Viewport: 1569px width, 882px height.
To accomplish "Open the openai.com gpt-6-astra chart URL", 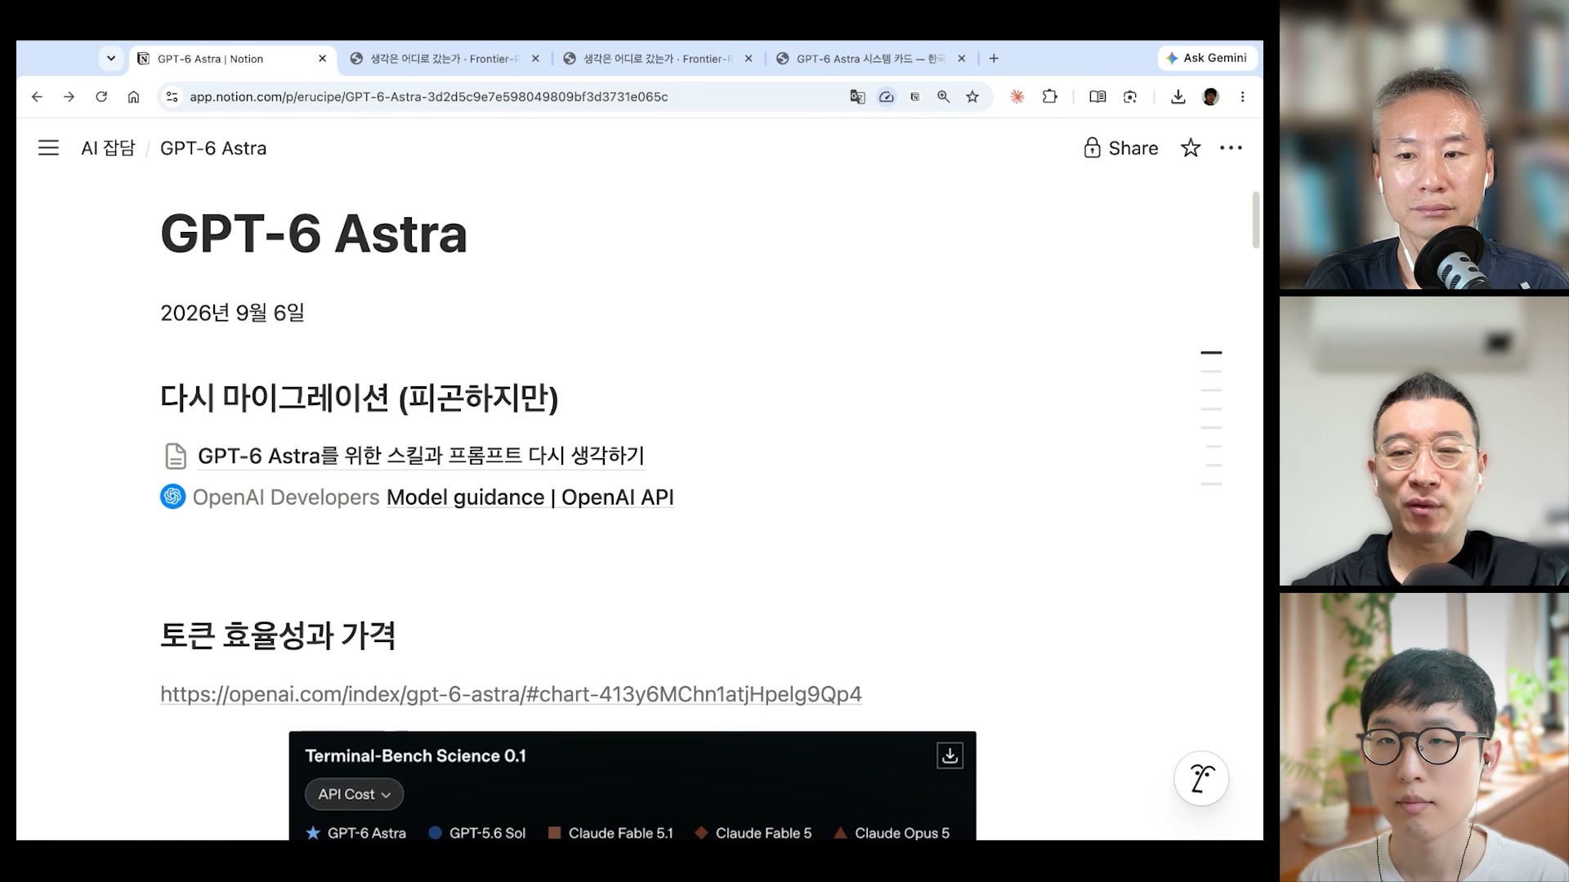I will (511, 694).
